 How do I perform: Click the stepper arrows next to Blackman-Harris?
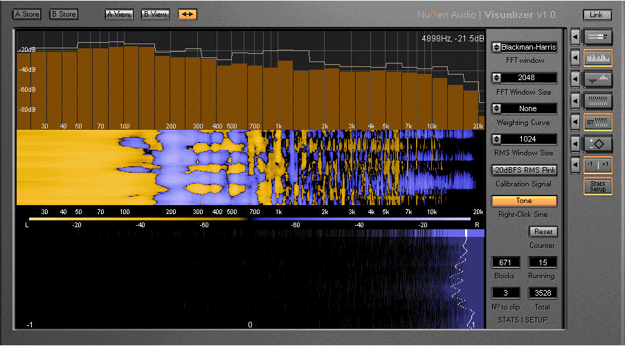click(496, 47)
